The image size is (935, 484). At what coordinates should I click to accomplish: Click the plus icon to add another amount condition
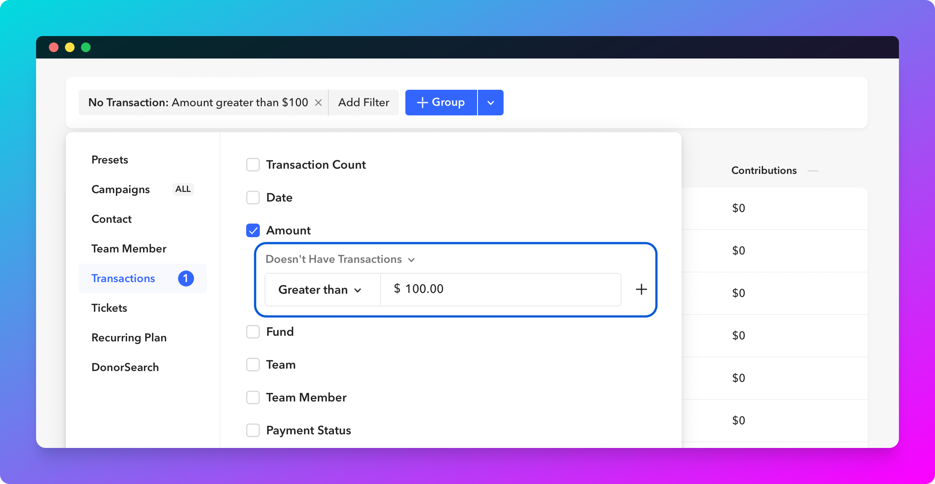[x=642, y=289]
